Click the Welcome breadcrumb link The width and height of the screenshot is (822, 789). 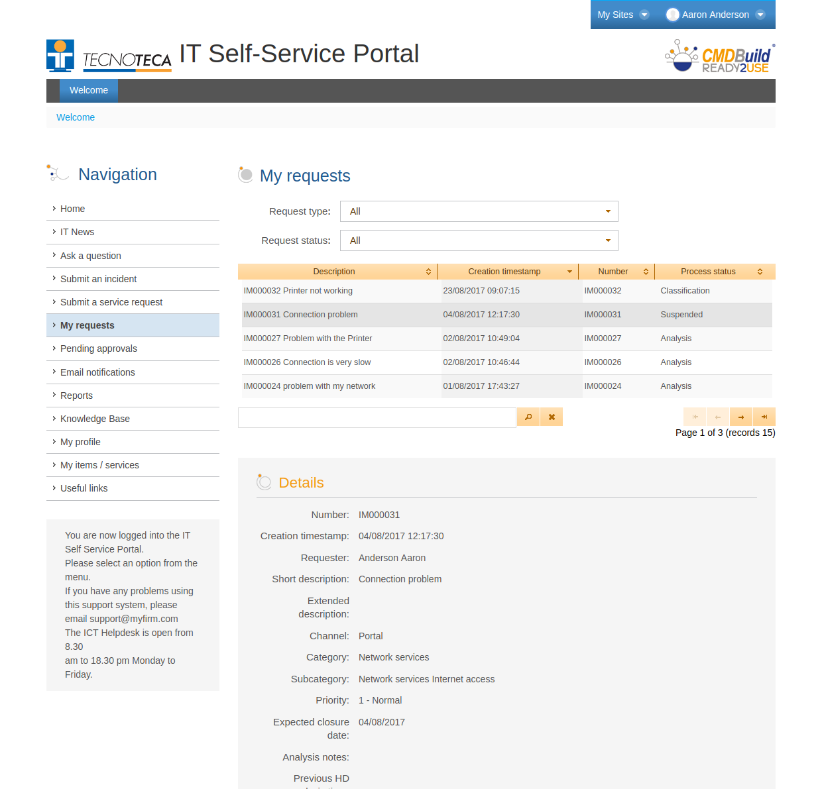(76, 117)
